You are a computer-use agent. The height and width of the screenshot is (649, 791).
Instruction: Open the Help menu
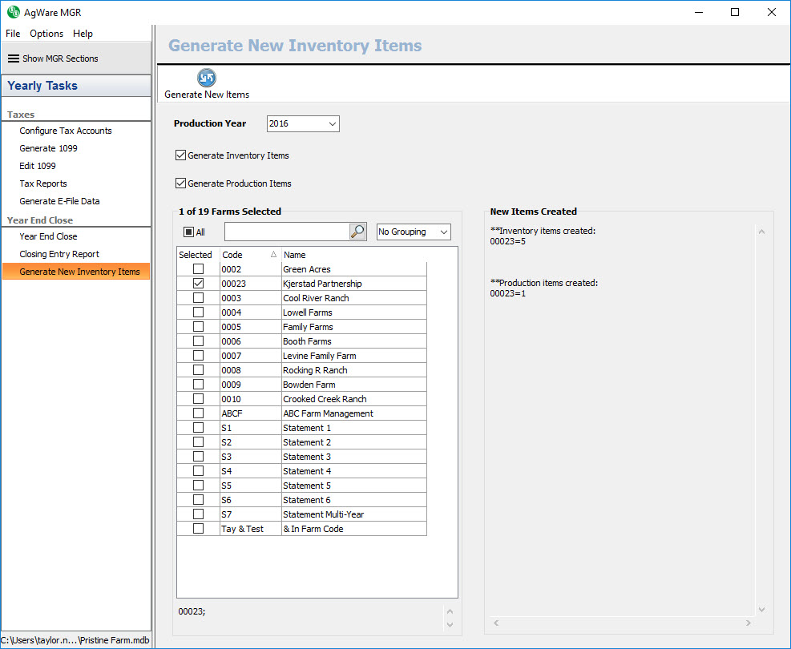pos(83,34)
